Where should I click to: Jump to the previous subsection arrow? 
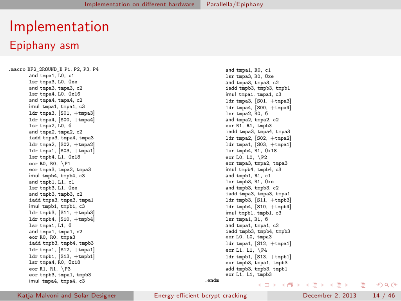pyautogui.click(x=308, y=285)
